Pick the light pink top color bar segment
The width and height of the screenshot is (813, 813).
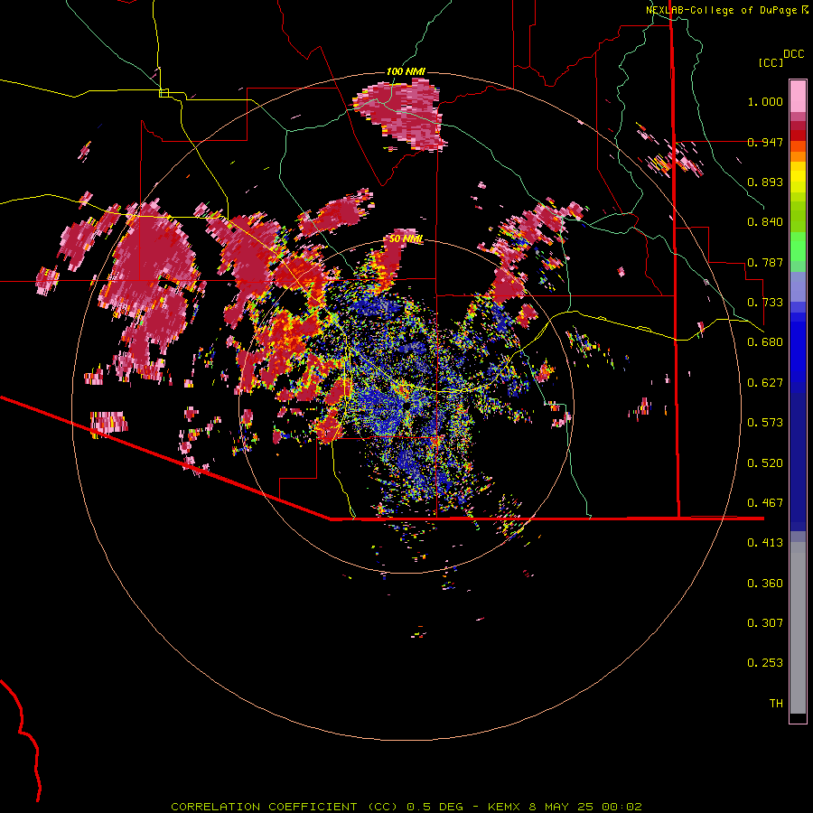(798, 97)
